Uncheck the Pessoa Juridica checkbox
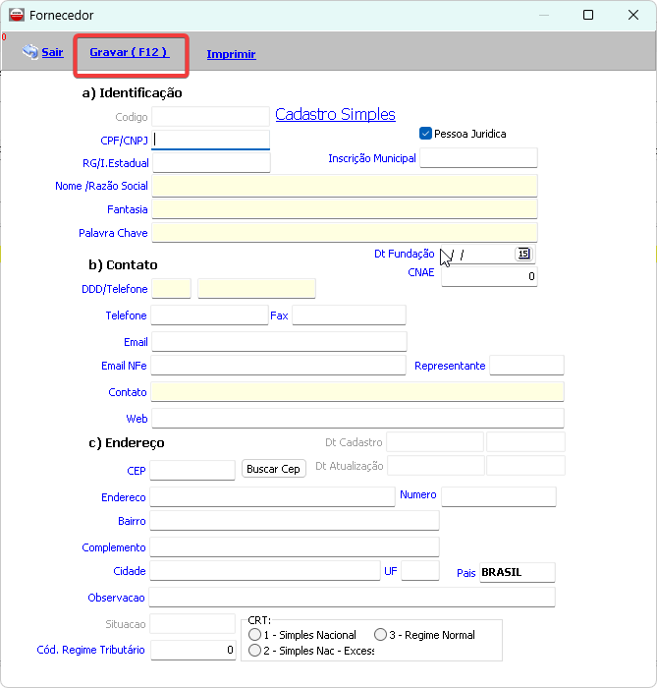Image resolution: width=657 pixels, height=688 pixels. 425,134
